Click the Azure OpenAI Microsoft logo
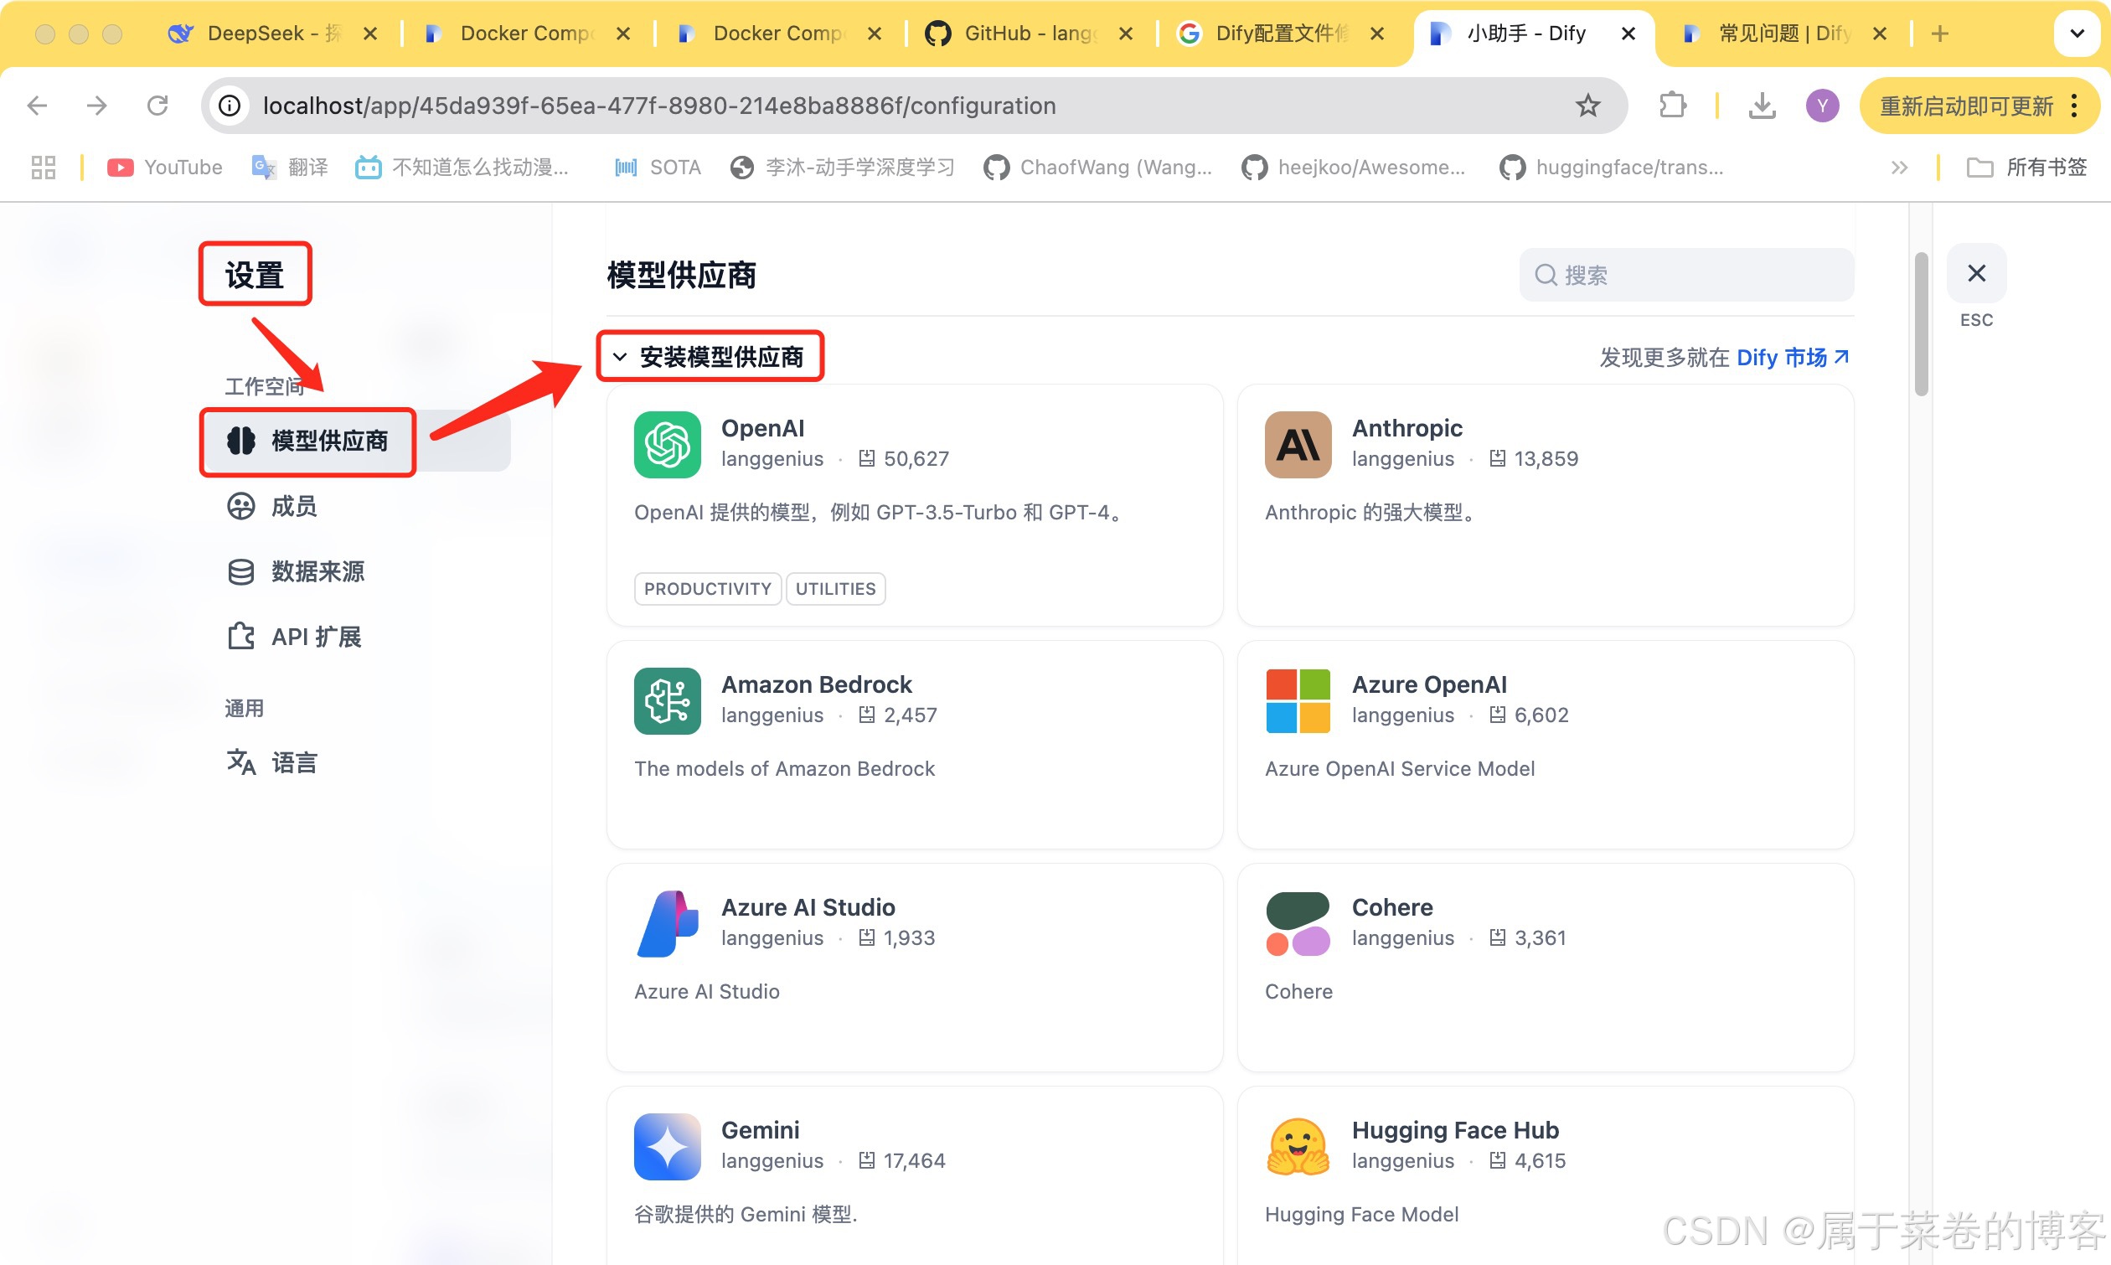This screenshot has width=2111, height=1265. point(1297,700)
